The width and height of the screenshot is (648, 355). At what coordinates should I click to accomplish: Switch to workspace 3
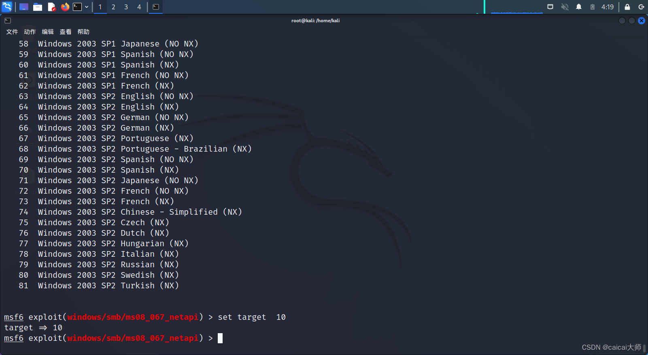pos(126,7)
